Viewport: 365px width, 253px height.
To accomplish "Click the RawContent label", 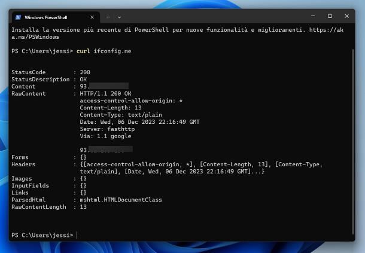I will pos(29,94).
